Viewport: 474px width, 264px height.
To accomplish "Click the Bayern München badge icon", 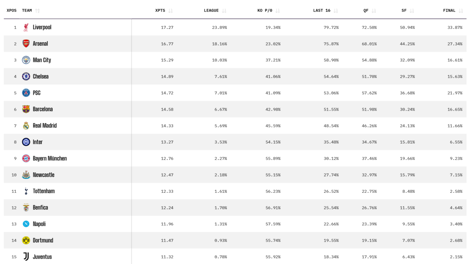I will [26, 158].
